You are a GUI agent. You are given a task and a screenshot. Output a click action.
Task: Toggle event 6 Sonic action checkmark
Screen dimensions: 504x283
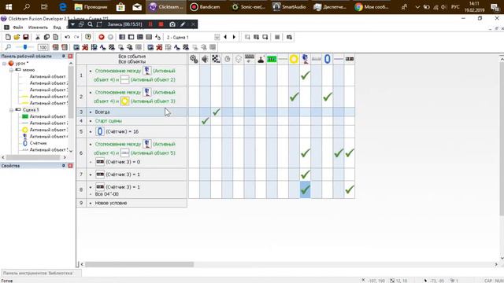coord(305,153)
